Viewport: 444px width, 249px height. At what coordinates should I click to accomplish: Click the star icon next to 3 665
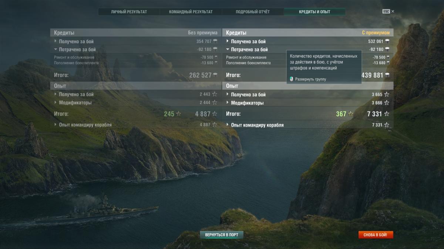pyautogui.click(x=387, y=94)
